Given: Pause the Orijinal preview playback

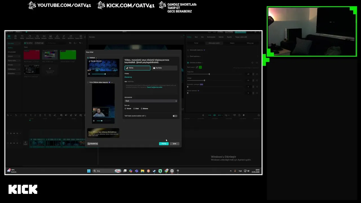Looking at the screenshot, I should click(89, 74).
